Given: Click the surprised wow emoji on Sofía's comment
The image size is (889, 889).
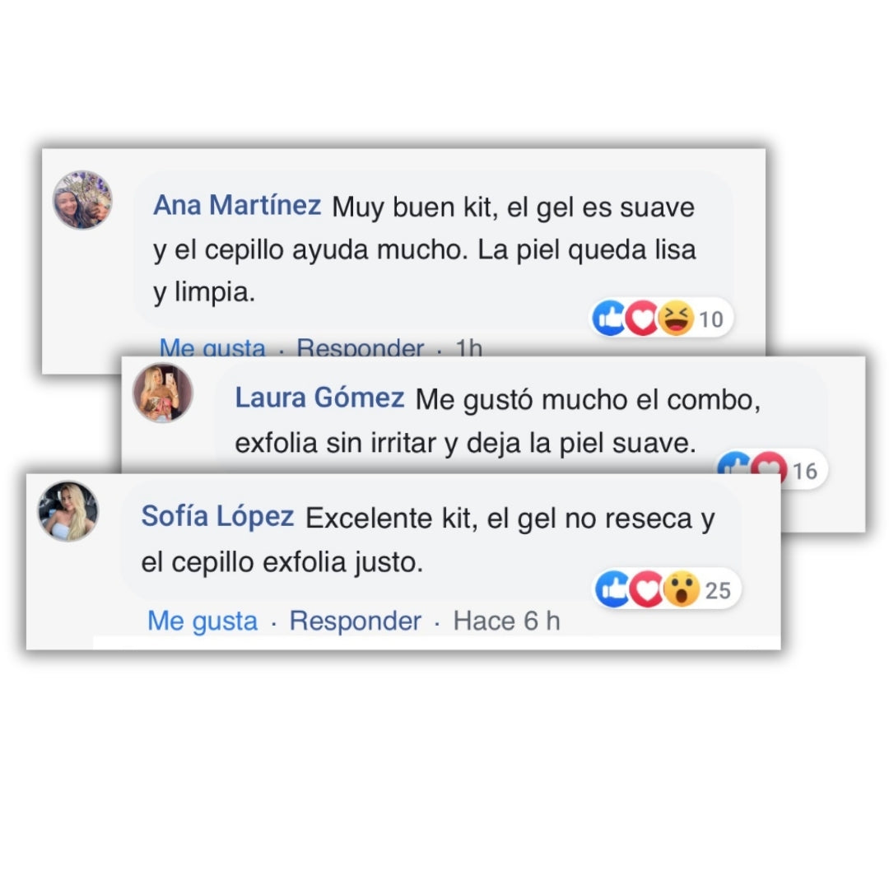Looking at the screenshot, I should [x=682, y=589].
